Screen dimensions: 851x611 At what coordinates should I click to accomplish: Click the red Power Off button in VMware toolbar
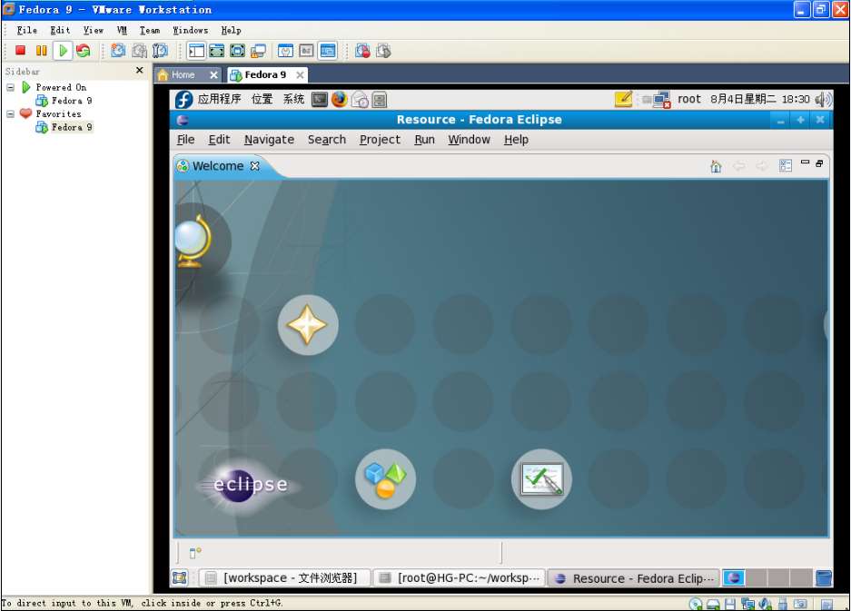point(21,51)
